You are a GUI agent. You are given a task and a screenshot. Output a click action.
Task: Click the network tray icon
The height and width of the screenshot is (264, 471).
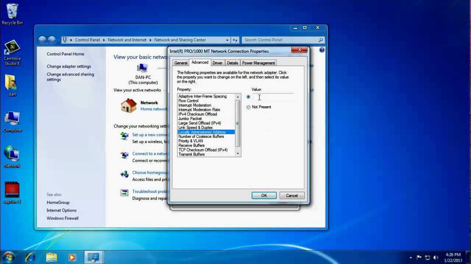[x=428, y=257]
